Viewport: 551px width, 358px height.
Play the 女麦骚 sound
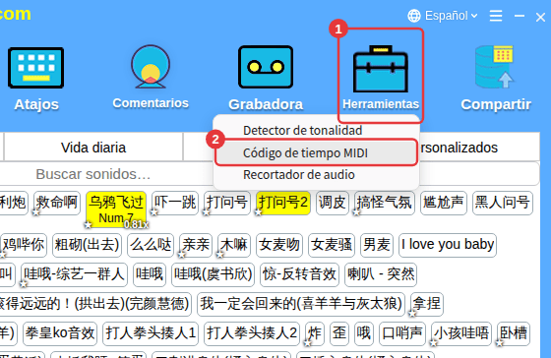[332, 245]
